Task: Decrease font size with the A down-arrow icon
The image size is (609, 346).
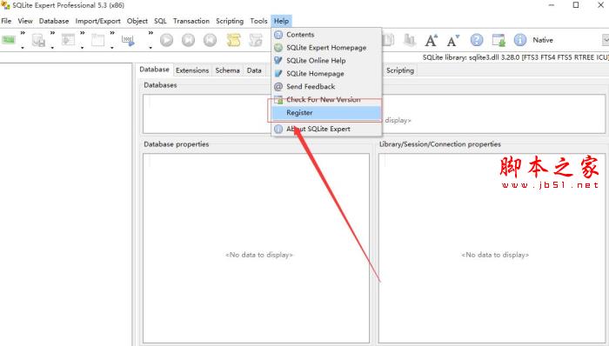Action: pyautogui.click(x=453, y=40)
